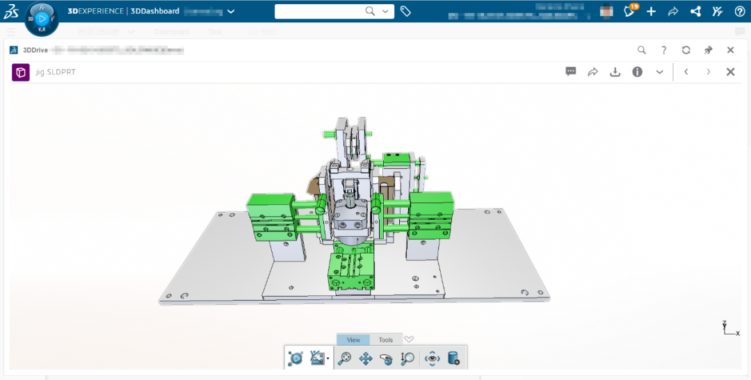Screen dimensions: 751x380
Task: Click the 3D compass play button
Action: (42, 19)
